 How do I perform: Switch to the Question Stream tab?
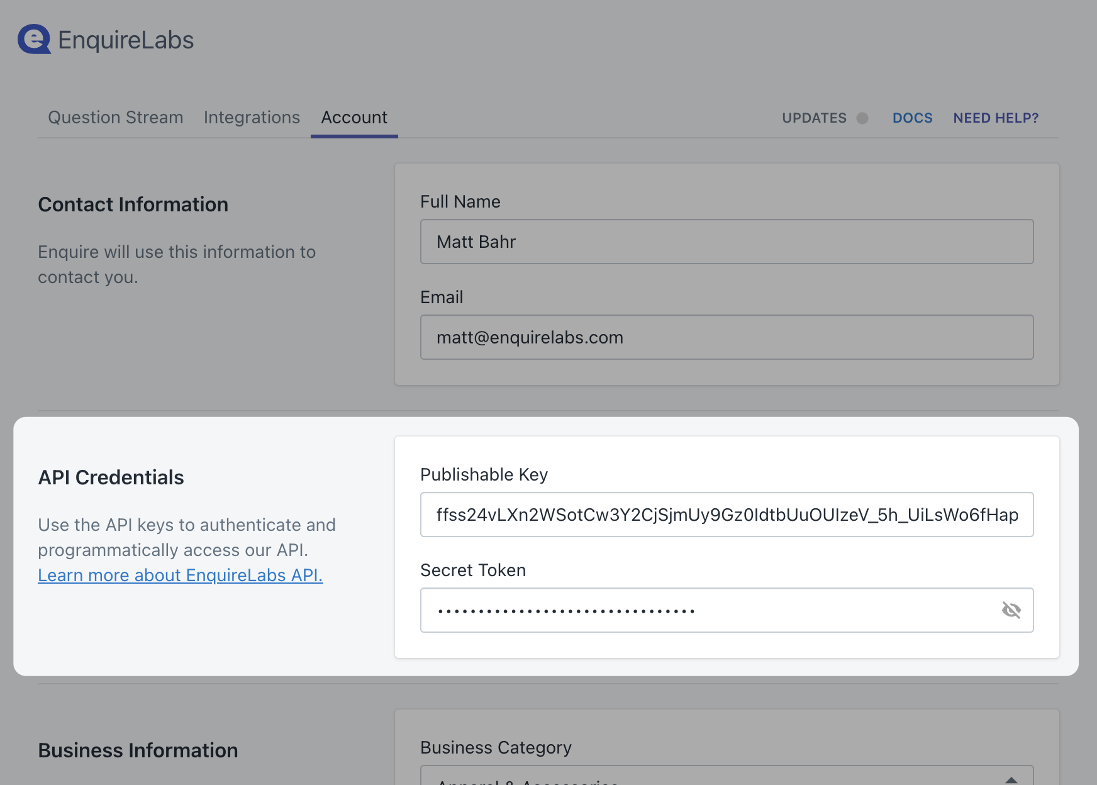click(115, 117)
